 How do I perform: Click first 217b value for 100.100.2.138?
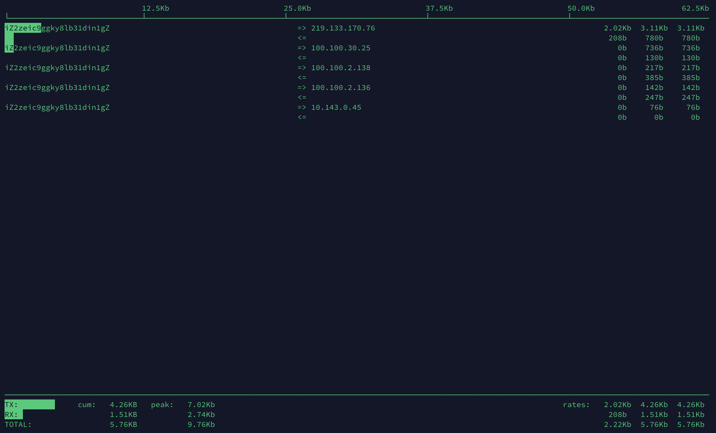[654, 68]
